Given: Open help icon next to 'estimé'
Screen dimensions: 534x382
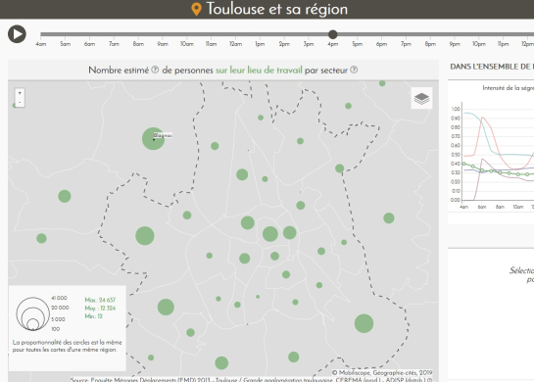Looking at the screenshot, I should click(155, 70).
